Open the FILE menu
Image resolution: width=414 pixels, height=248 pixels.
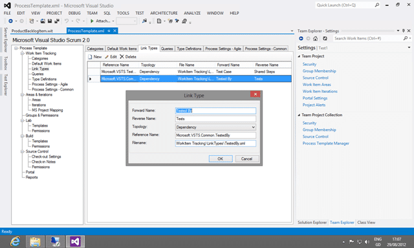click(7, 13)
